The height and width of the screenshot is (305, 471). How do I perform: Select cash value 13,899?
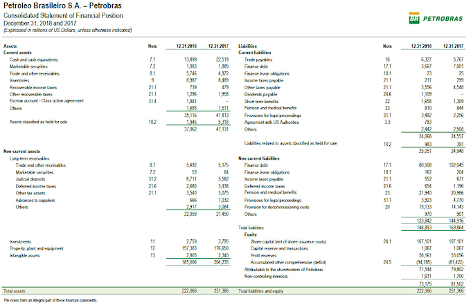[190, 59]
